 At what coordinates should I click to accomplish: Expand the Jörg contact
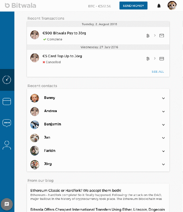[163, 165]
